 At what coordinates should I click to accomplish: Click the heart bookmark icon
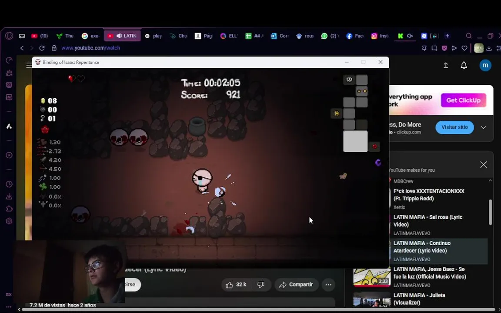464,48
